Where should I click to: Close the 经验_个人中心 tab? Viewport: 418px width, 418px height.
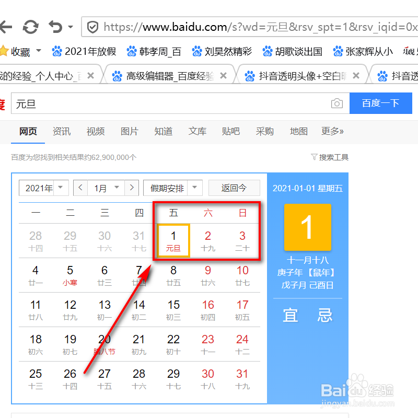(90, 76)
